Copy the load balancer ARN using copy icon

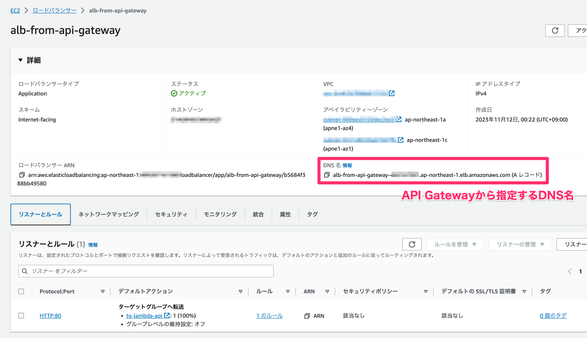click(21, 175)
